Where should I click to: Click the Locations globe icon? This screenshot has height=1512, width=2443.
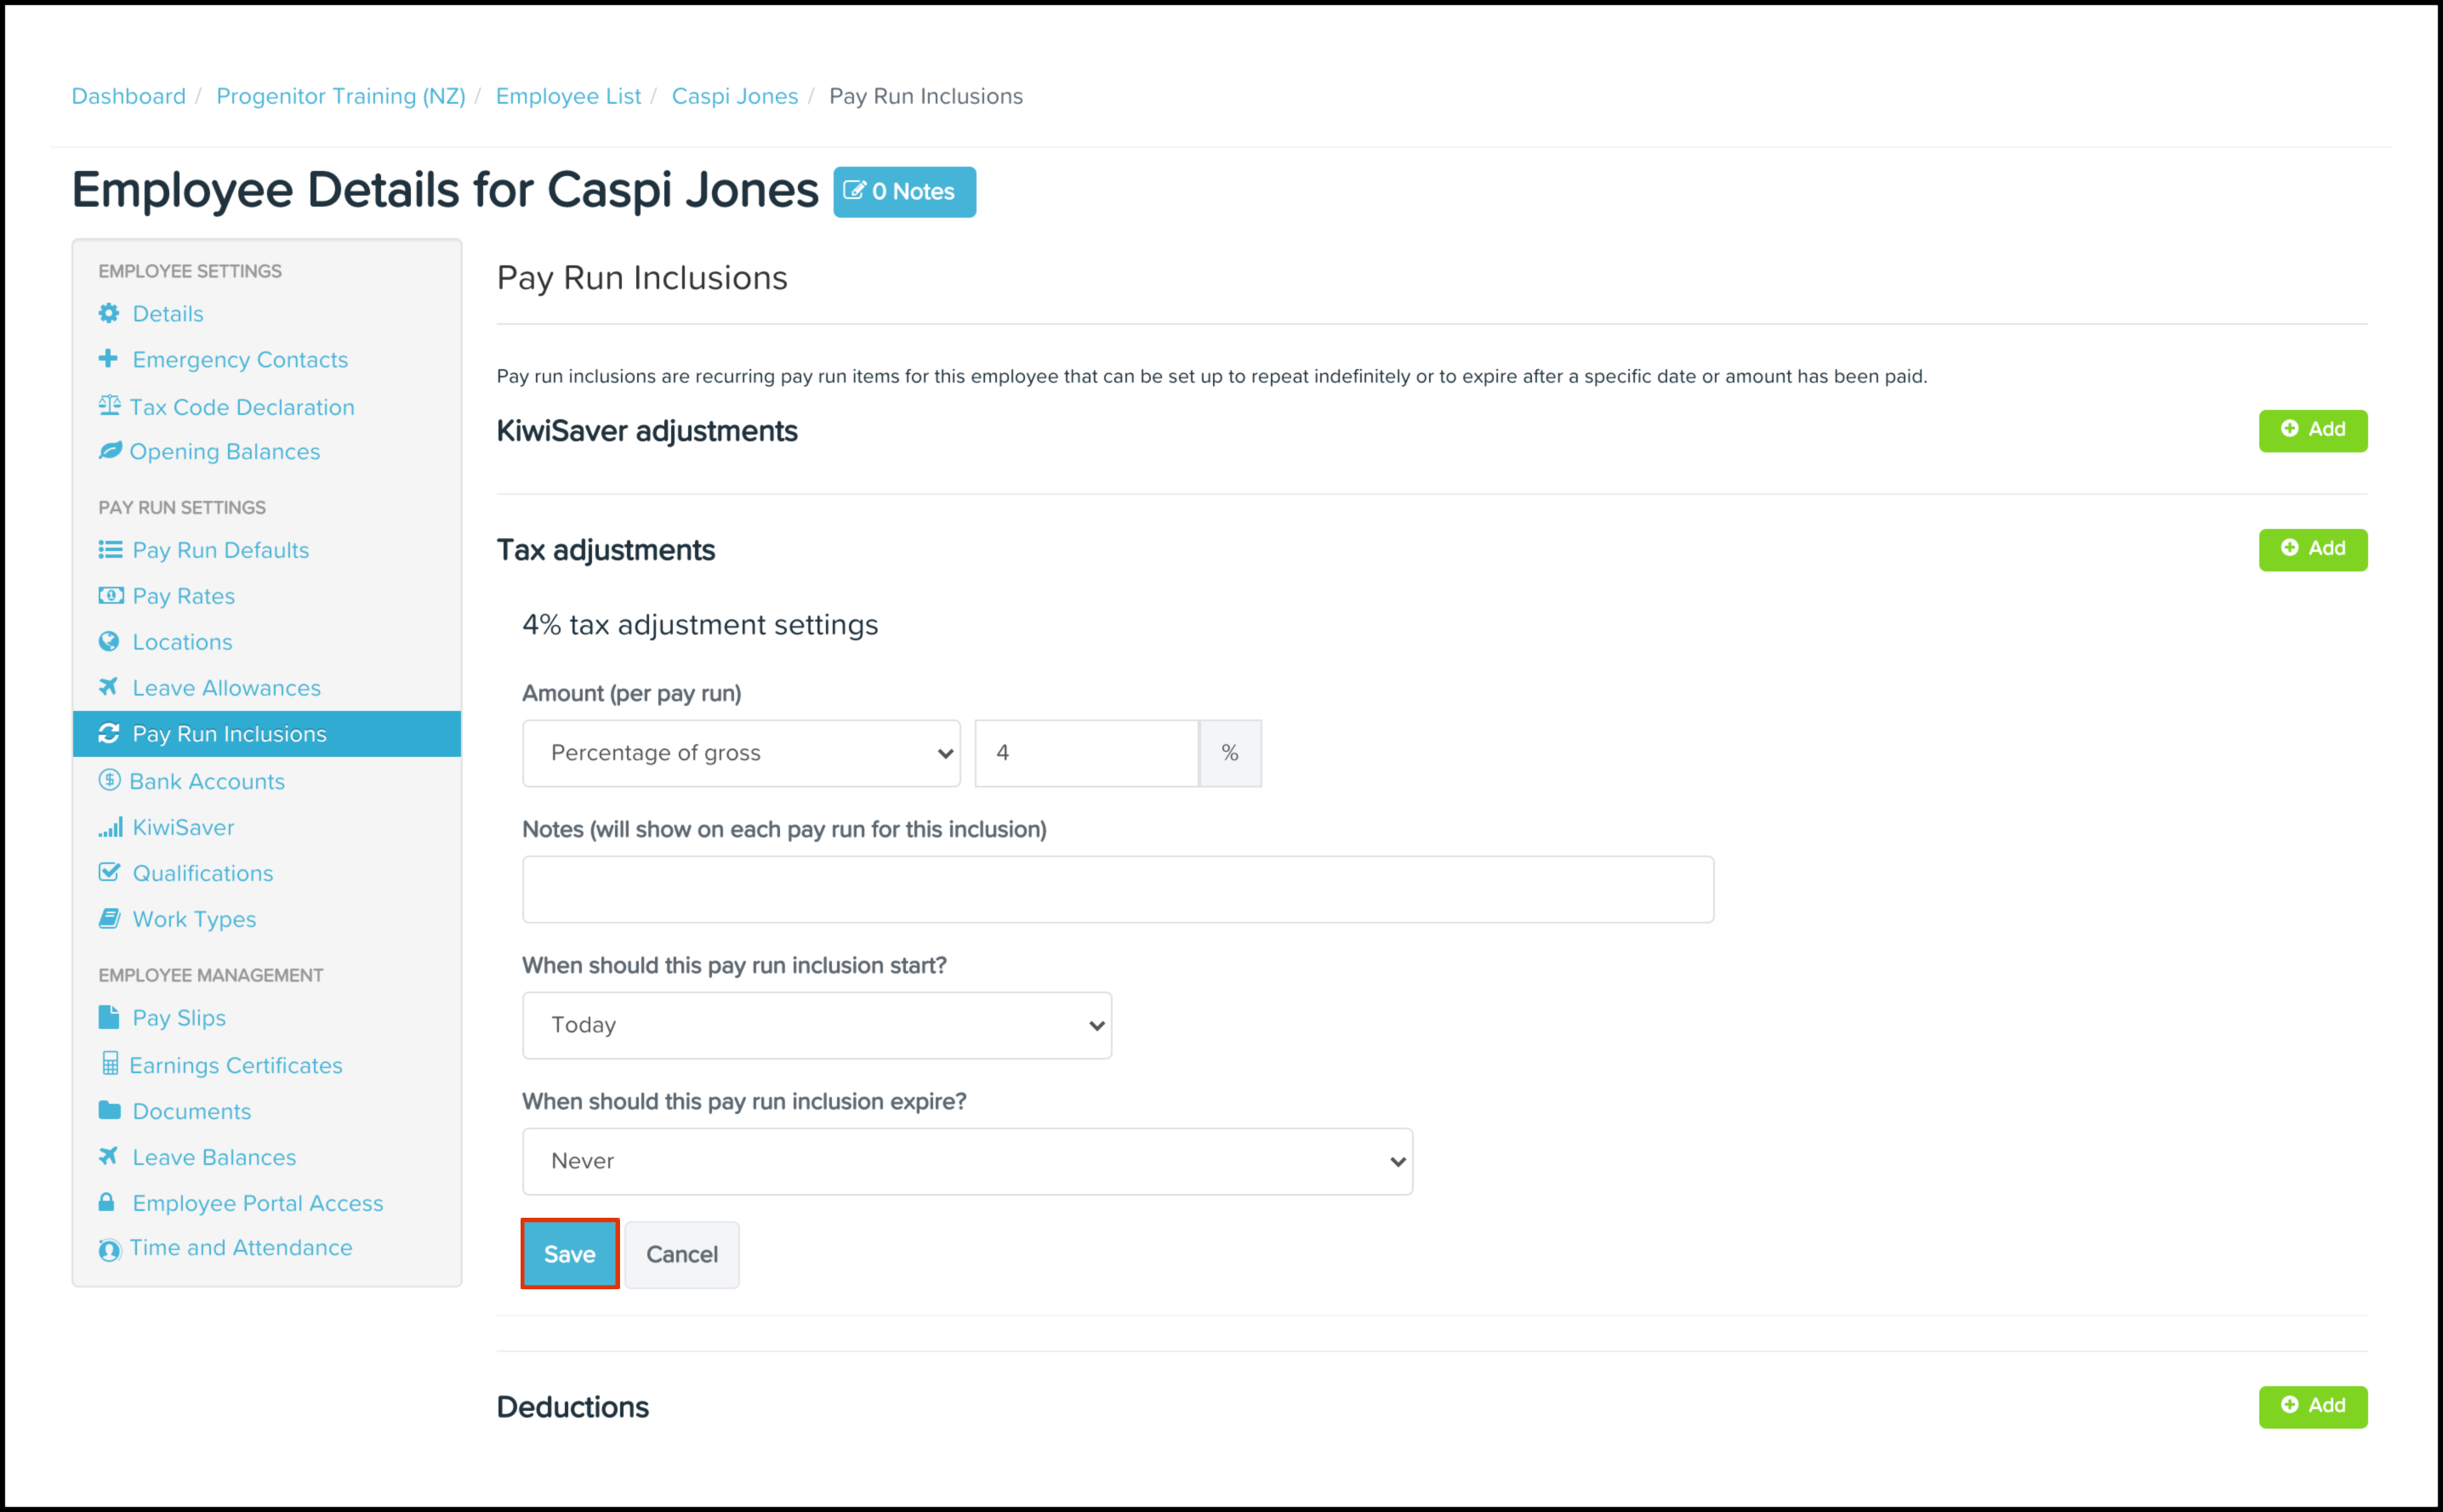[109, 642]
